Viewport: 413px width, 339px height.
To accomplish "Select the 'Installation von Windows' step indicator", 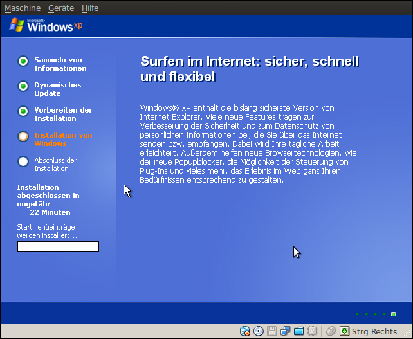I will pos(23,136).
